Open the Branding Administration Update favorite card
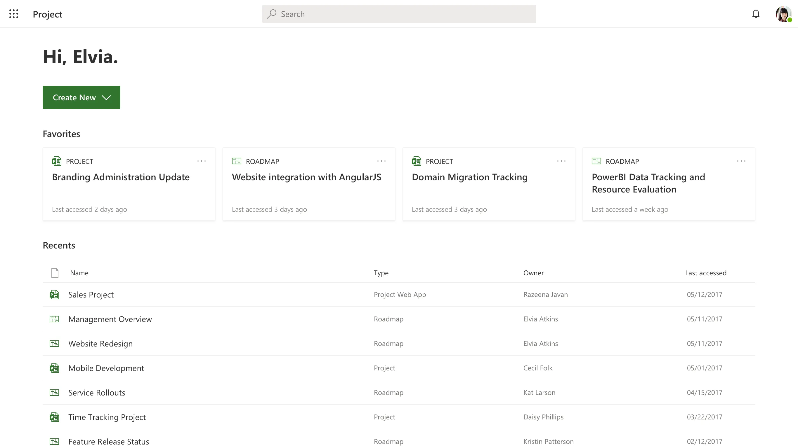The image size is (798, 448). click(129, 184)
